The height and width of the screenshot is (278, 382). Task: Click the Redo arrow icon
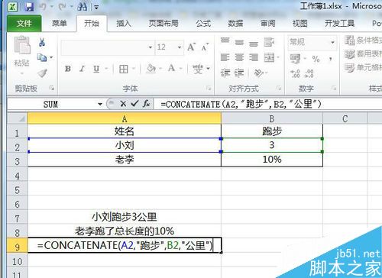pos(63,6)
